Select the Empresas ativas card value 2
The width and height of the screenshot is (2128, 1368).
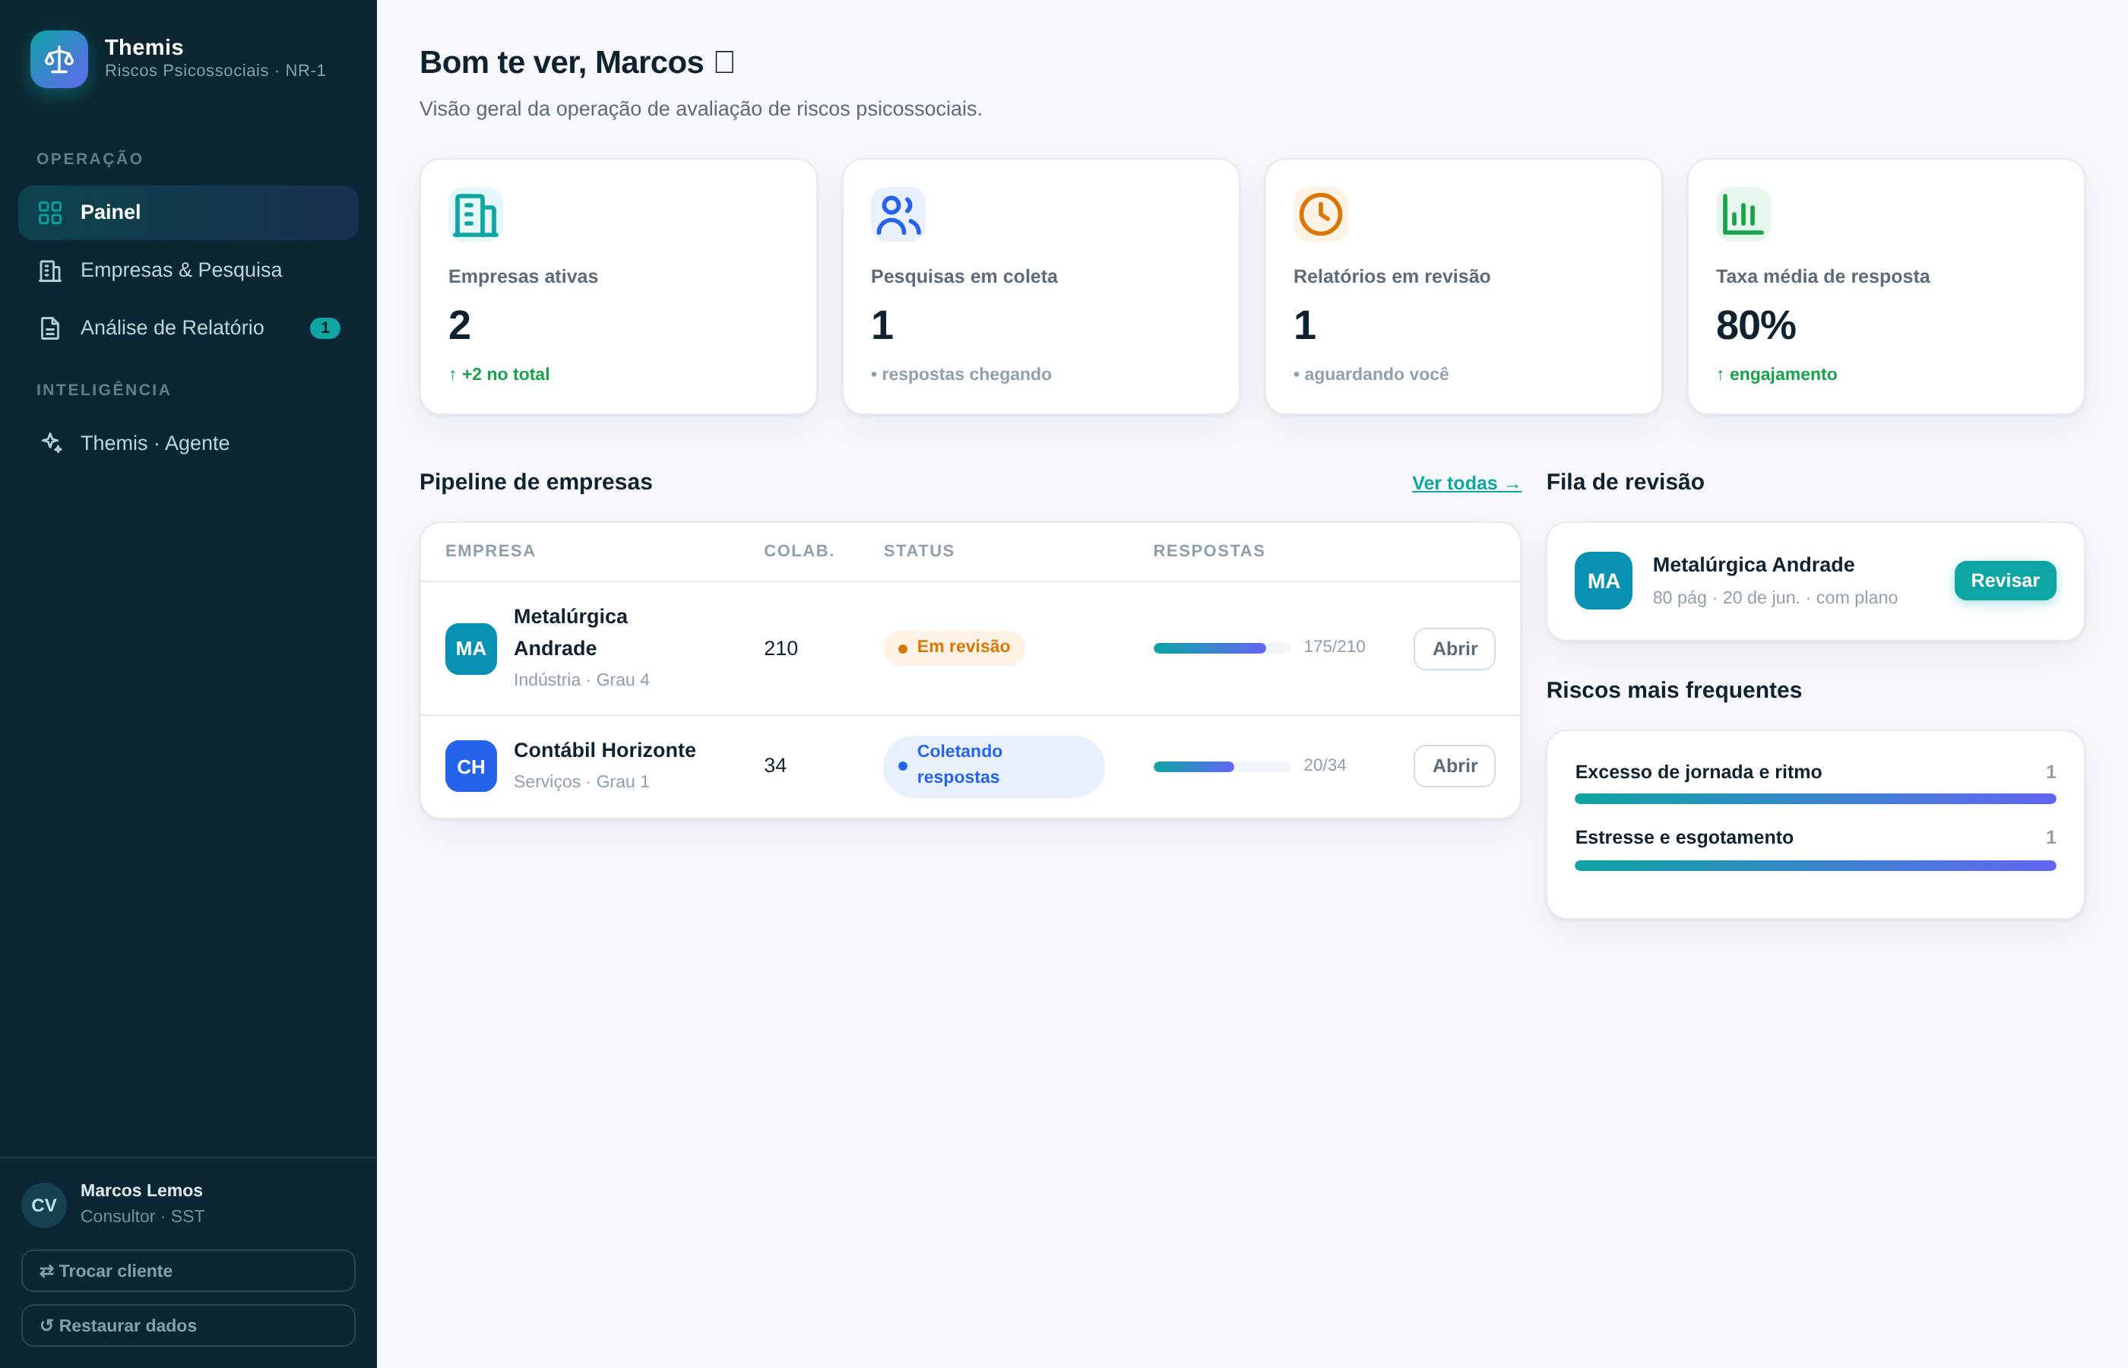click(x=459, y=325)
